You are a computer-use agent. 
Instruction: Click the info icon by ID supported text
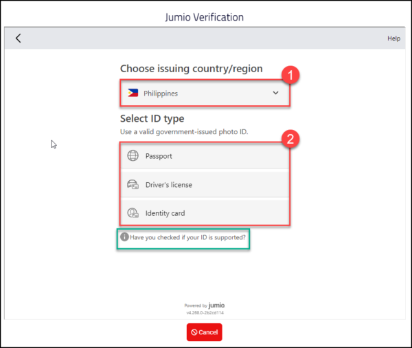(x=124, y=237)
